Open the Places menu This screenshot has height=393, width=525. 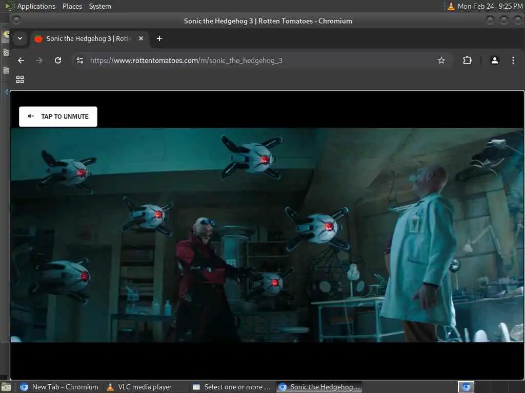click(72, 6)
